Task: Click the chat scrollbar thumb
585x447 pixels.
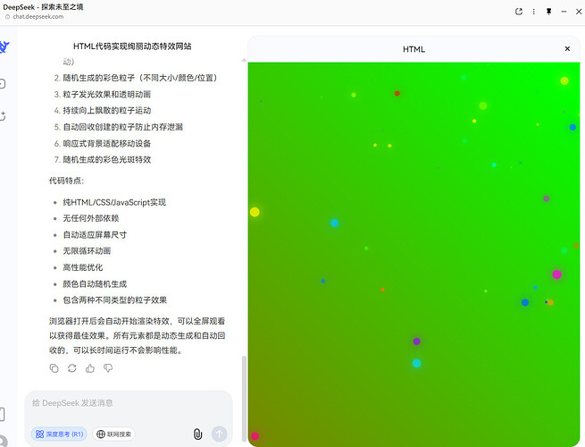Action: (x=245, y=398)
